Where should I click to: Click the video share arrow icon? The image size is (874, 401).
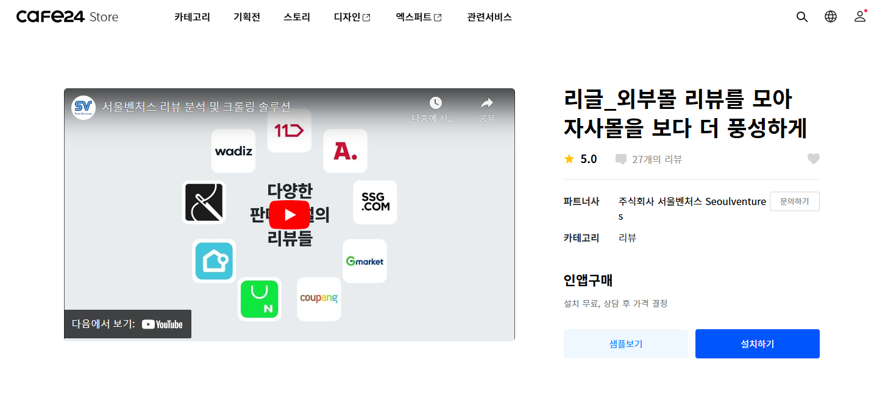point(486,103)
